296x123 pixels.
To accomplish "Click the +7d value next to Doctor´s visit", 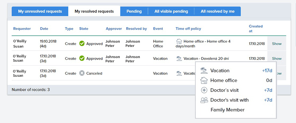I will click(268, 90).
